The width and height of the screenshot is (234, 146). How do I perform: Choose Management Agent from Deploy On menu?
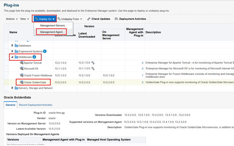pos(51,32)
